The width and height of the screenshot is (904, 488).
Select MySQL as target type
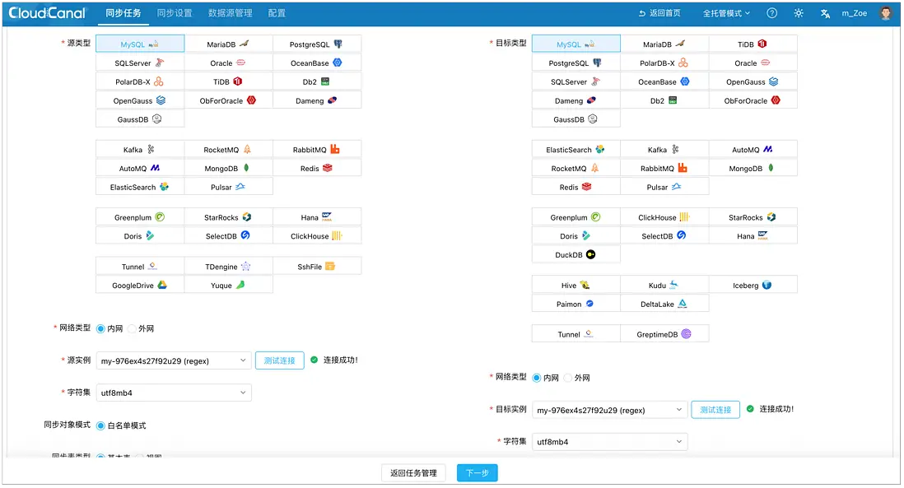576,44
